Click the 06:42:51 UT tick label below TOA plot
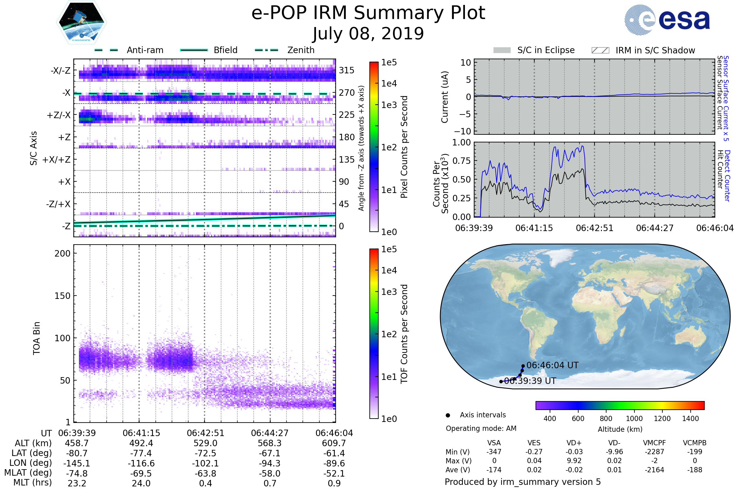Image resolution: width=737 pixels, height=491 pixels. tap(205, 433)
